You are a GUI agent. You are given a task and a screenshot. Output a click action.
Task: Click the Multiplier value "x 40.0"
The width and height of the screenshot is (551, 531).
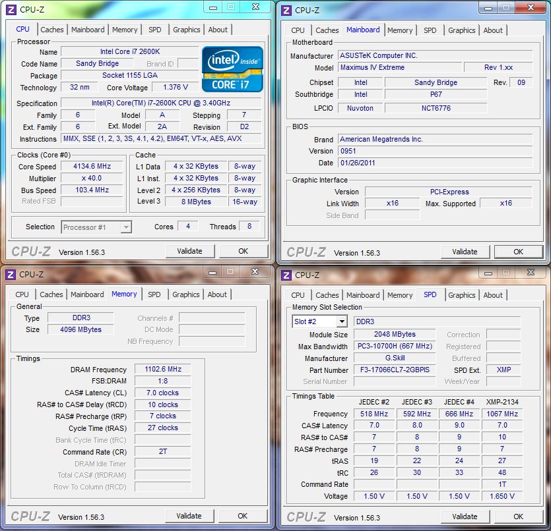[x=92, y=178]
